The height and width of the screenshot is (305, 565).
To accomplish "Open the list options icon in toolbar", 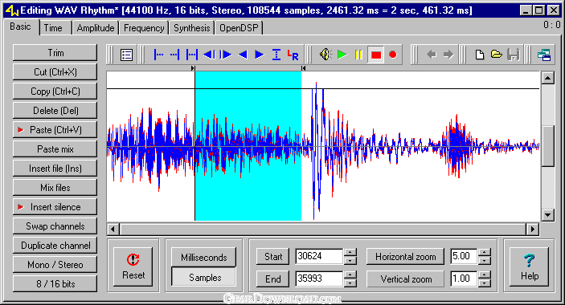I will (x=126, y=55).
